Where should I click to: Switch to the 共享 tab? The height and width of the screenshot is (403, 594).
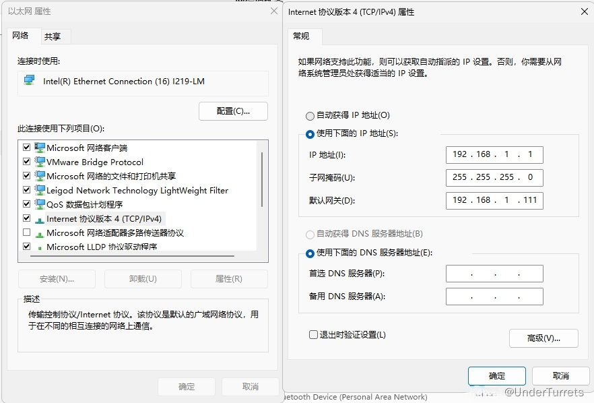click(x=52, y=36)
